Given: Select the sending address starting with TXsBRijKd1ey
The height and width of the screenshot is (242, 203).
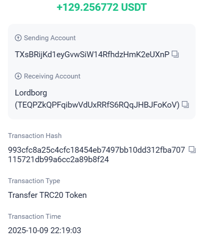Looking at the screenshot, I should pos(92,55).
